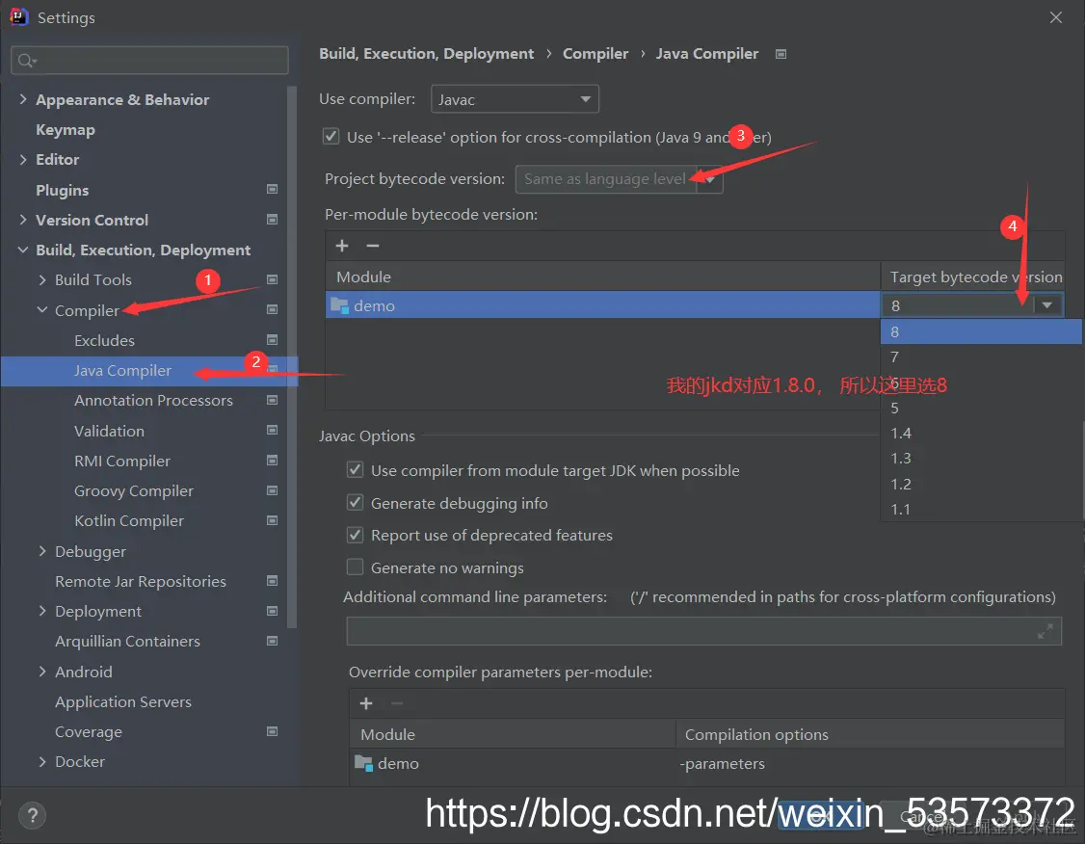This screenshot has height=844, width=1085.
Task: Add override compiler parameters module entry
Action: pos(366,703)
